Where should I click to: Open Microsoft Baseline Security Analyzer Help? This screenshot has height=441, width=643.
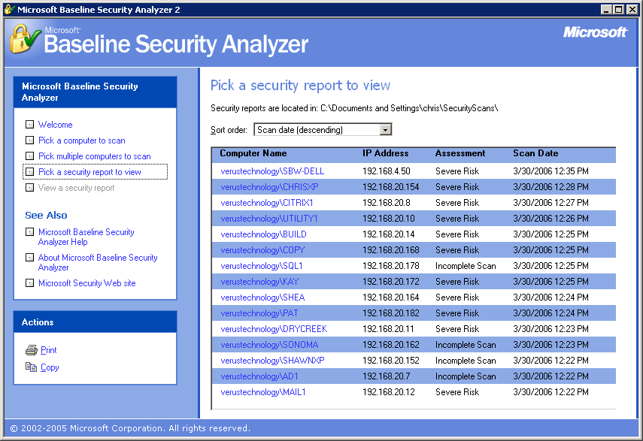(x=86, y=237)
